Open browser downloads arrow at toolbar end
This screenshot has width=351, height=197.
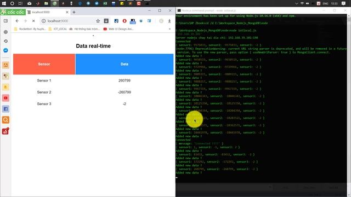click(x=169, y=21)
